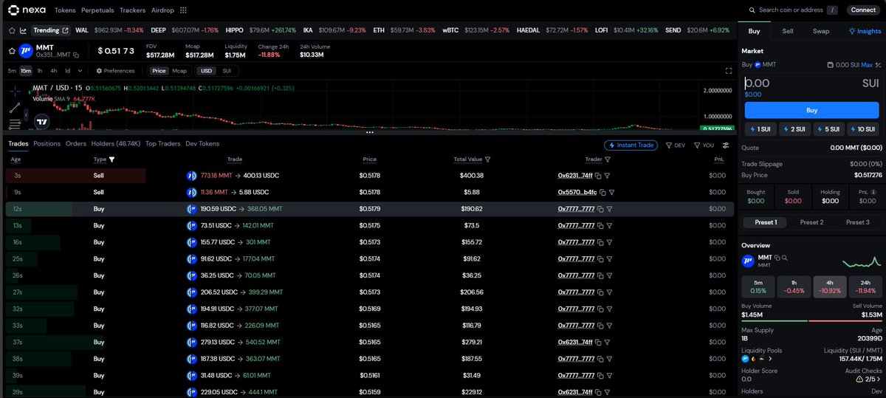886x398 pixels.
Task: Switch to Holders (46.74K) tab
Action: click(115, 144)
